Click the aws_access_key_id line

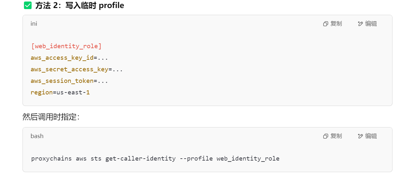click(x=69, y=58)
